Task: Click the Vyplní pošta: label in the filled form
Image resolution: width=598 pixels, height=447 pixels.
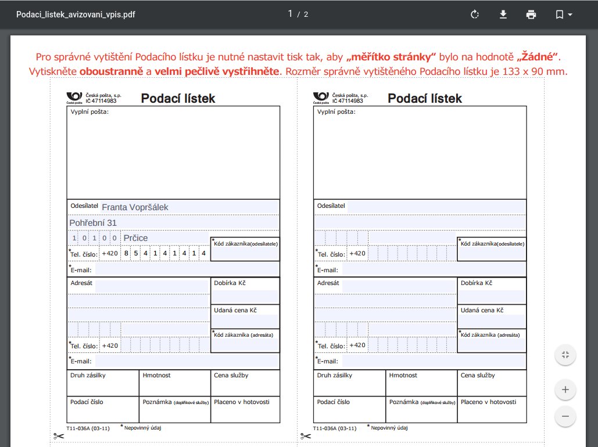Action: 89,111
